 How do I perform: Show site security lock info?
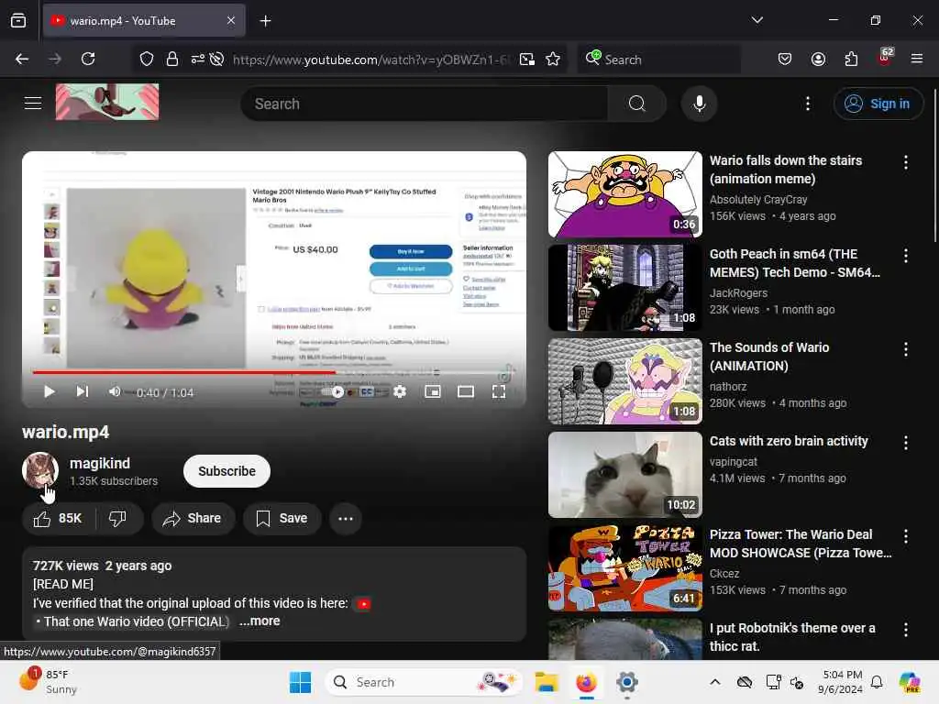tap(171, 59)
